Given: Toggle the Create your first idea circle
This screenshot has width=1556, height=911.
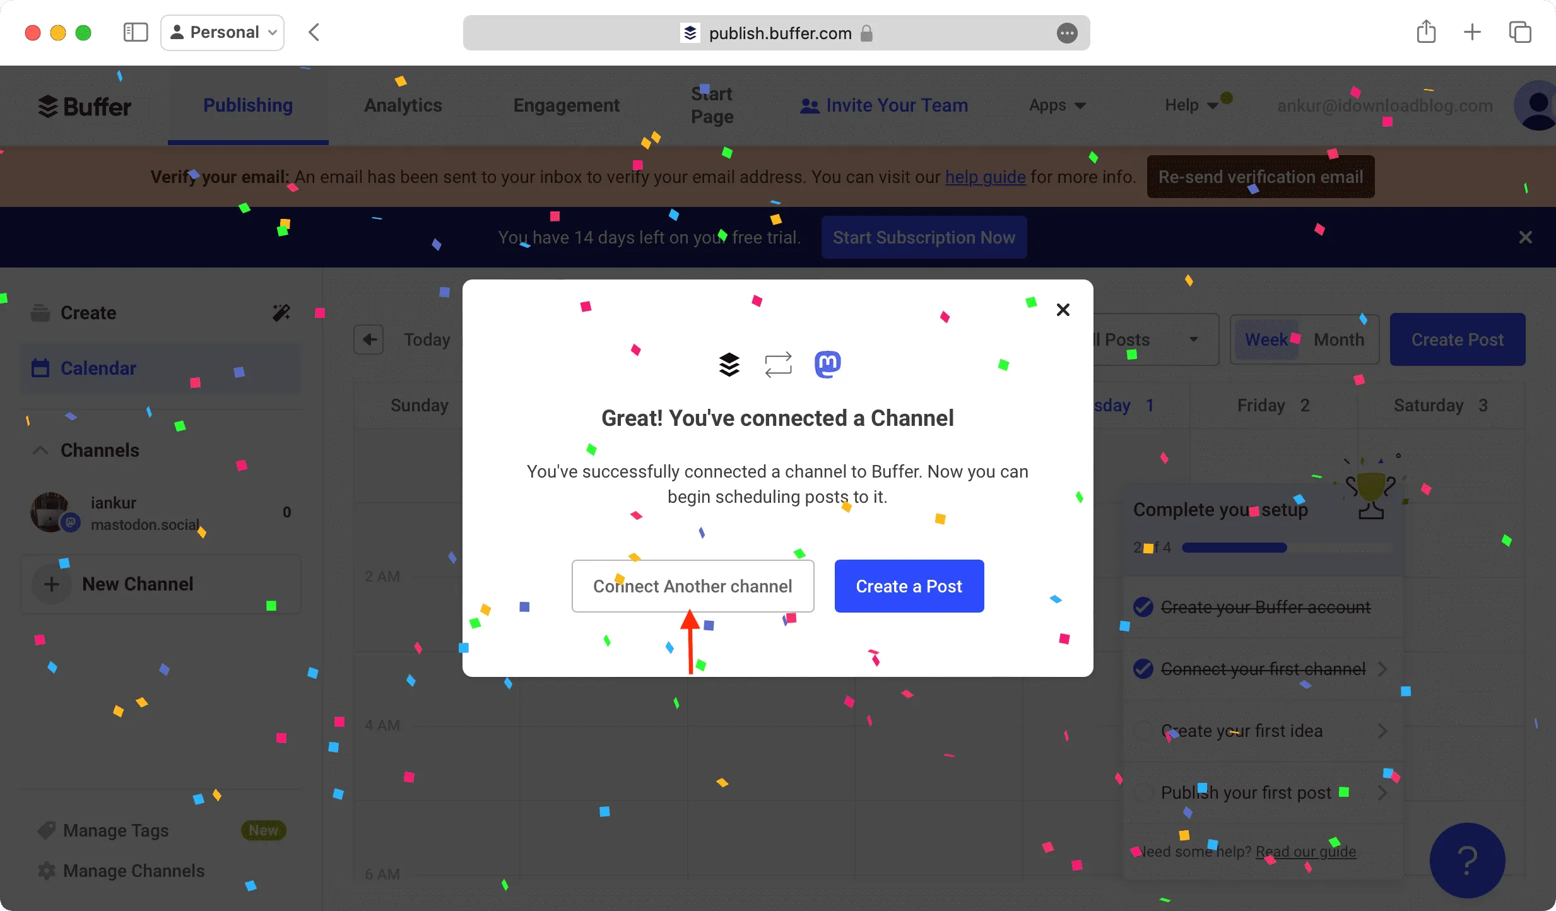Looking at the screenshot, I should 1143,731.
